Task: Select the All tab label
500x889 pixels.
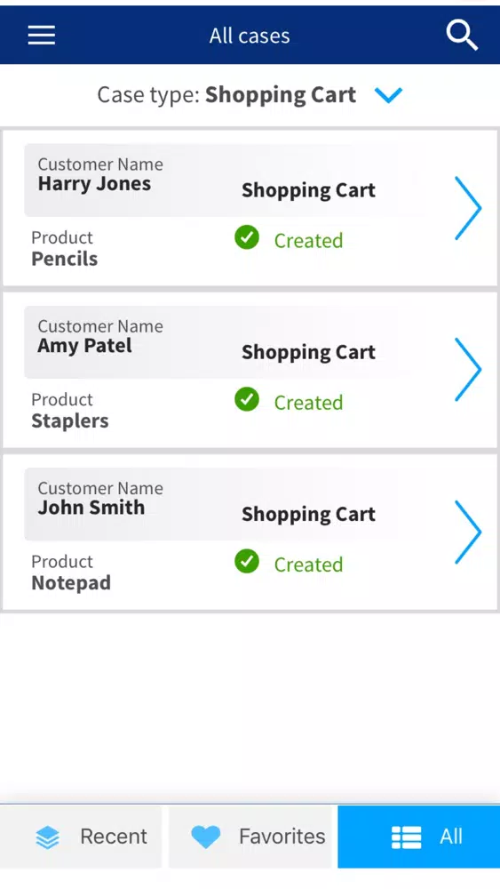Action: coord(451,837)
